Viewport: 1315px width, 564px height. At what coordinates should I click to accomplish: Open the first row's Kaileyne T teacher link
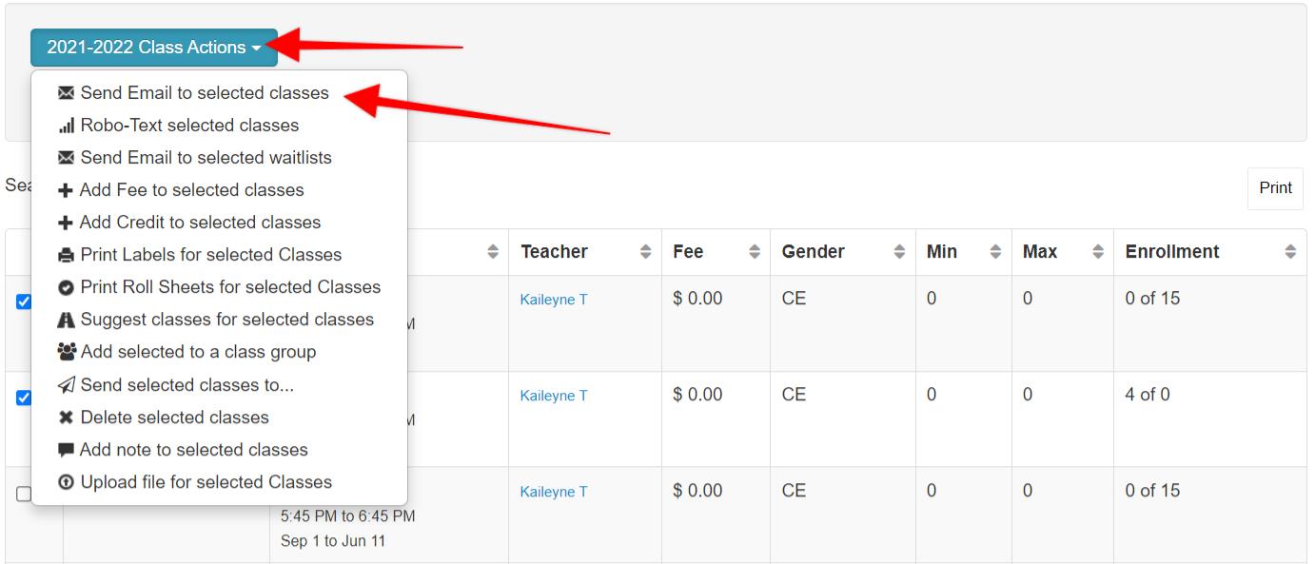(x=554, y=300)
